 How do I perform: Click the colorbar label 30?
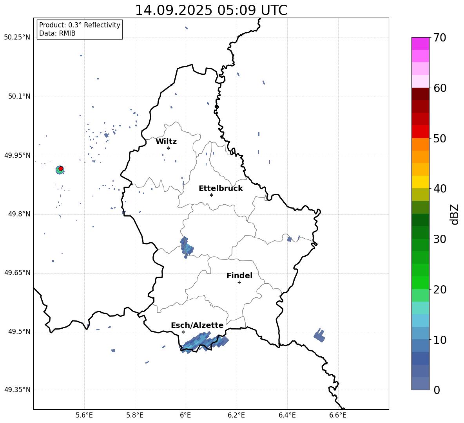click(x=440, y=239)
